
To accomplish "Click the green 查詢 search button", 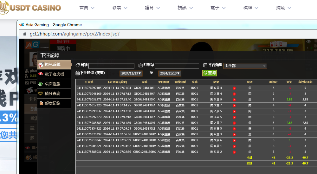I will click(x=210, y=73).
